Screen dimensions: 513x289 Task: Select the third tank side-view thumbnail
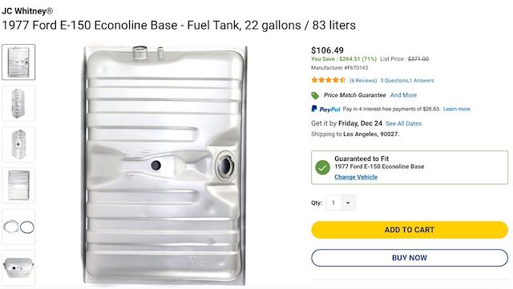pos(18,144)
